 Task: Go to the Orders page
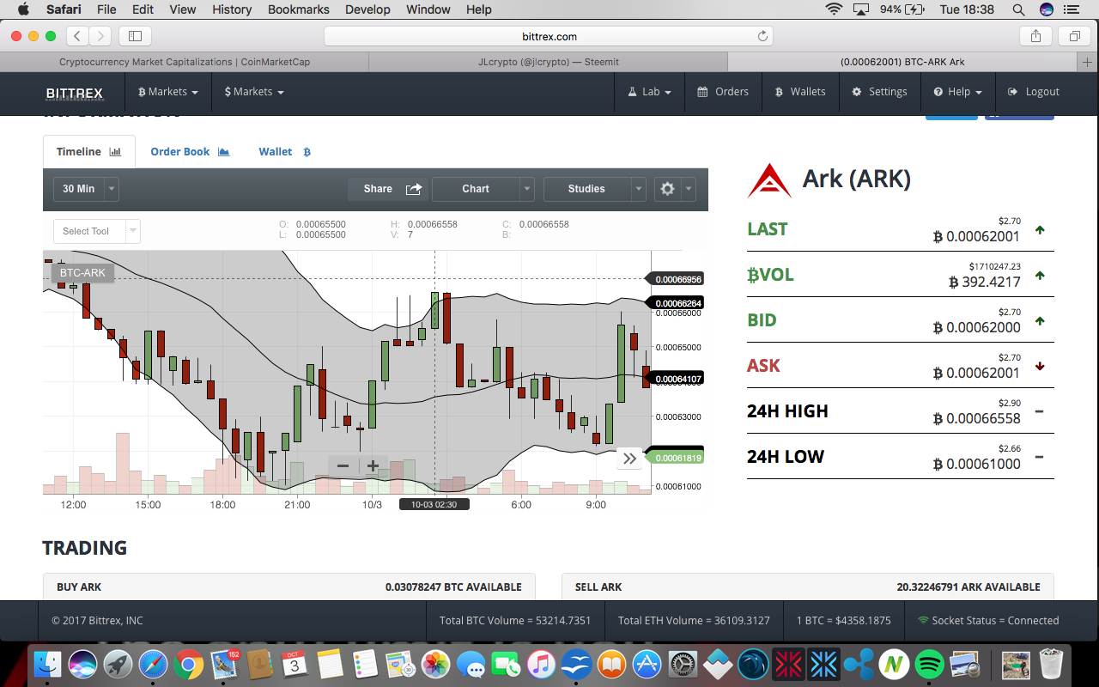point(723,92)
